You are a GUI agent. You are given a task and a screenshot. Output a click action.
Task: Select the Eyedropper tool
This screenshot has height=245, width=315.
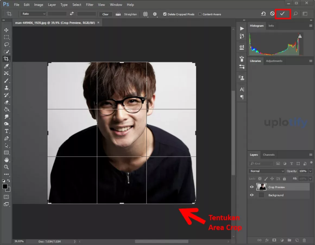(6, 66)
